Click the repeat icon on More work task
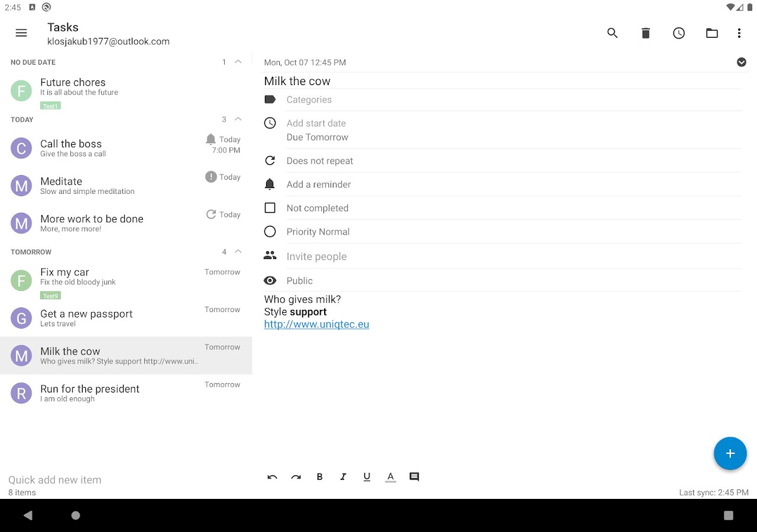 pyautogui.click(x=211, y=215)
